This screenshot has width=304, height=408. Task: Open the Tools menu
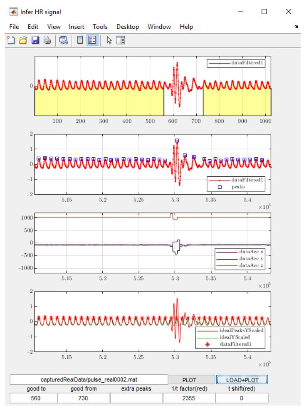100,27
